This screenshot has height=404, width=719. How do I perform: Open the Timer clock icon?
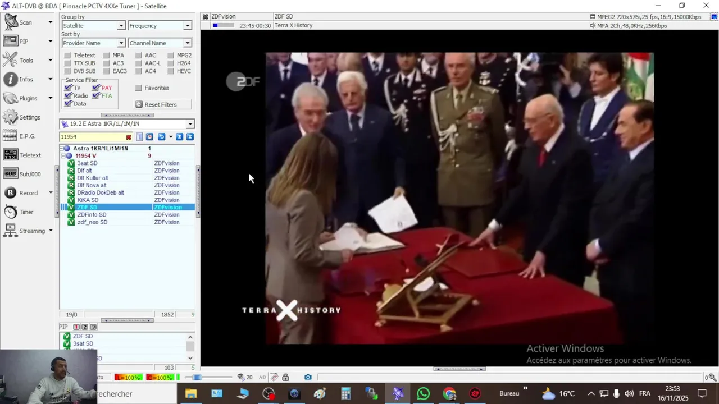(11, 212)
